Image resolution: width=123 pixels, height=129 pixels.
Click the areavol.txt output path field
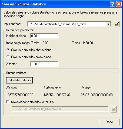(x=60, y=109)
